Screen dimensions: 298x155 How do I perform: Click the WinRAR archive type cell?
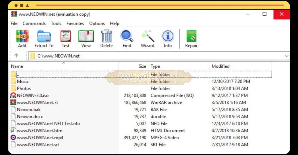166,102
